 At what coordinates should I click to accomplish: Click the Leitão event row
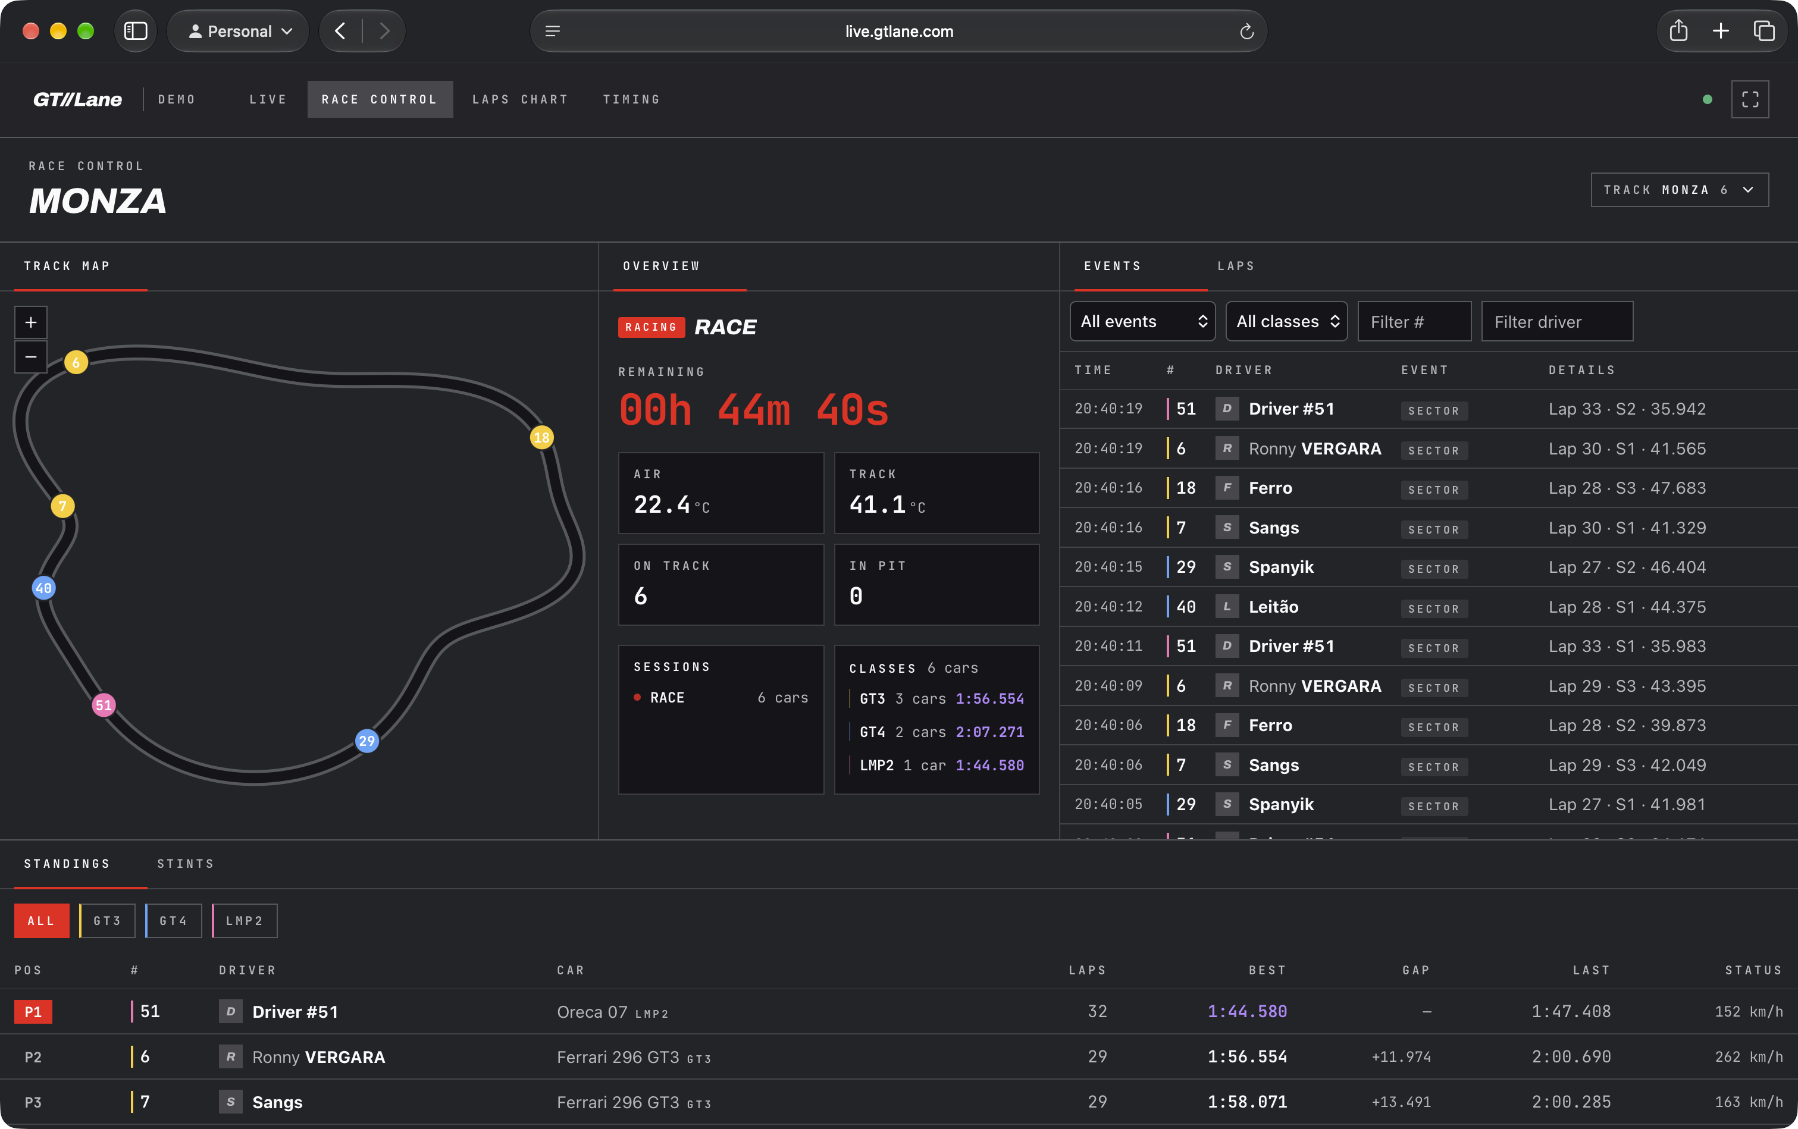click(1429, 607)
